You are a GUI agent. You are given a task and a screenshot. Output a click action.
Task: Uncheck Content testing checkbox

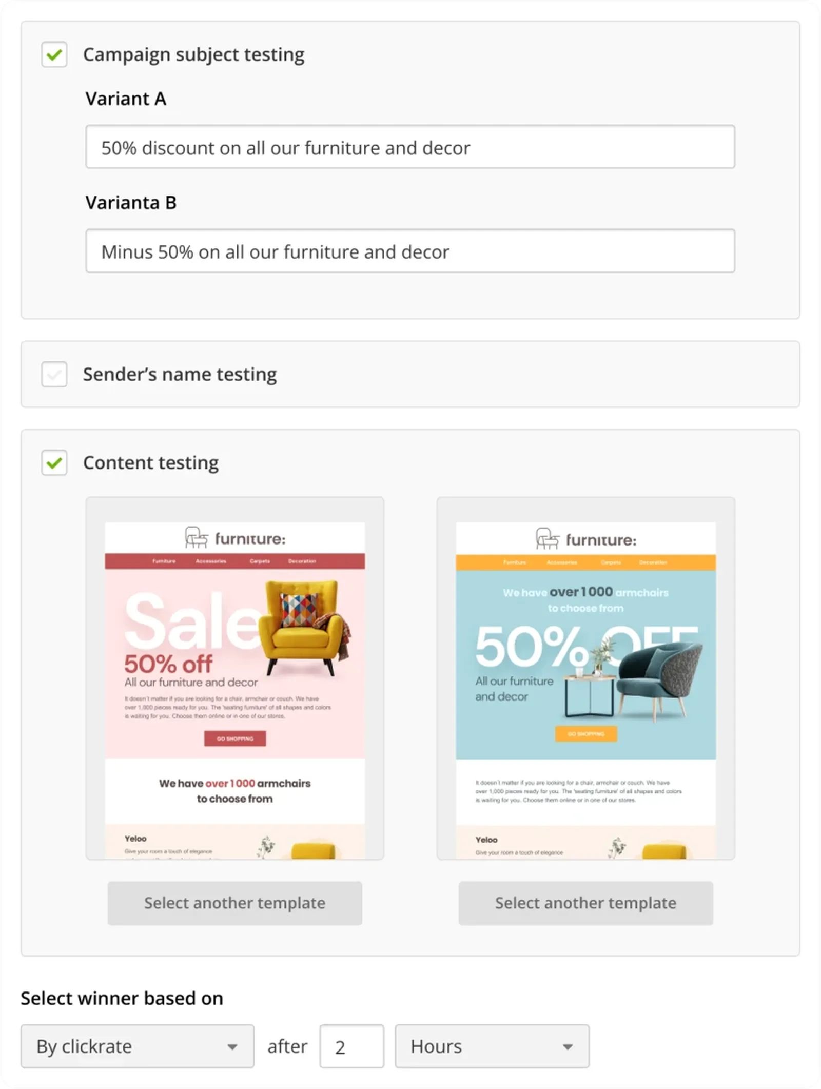[x=54, y=463]
